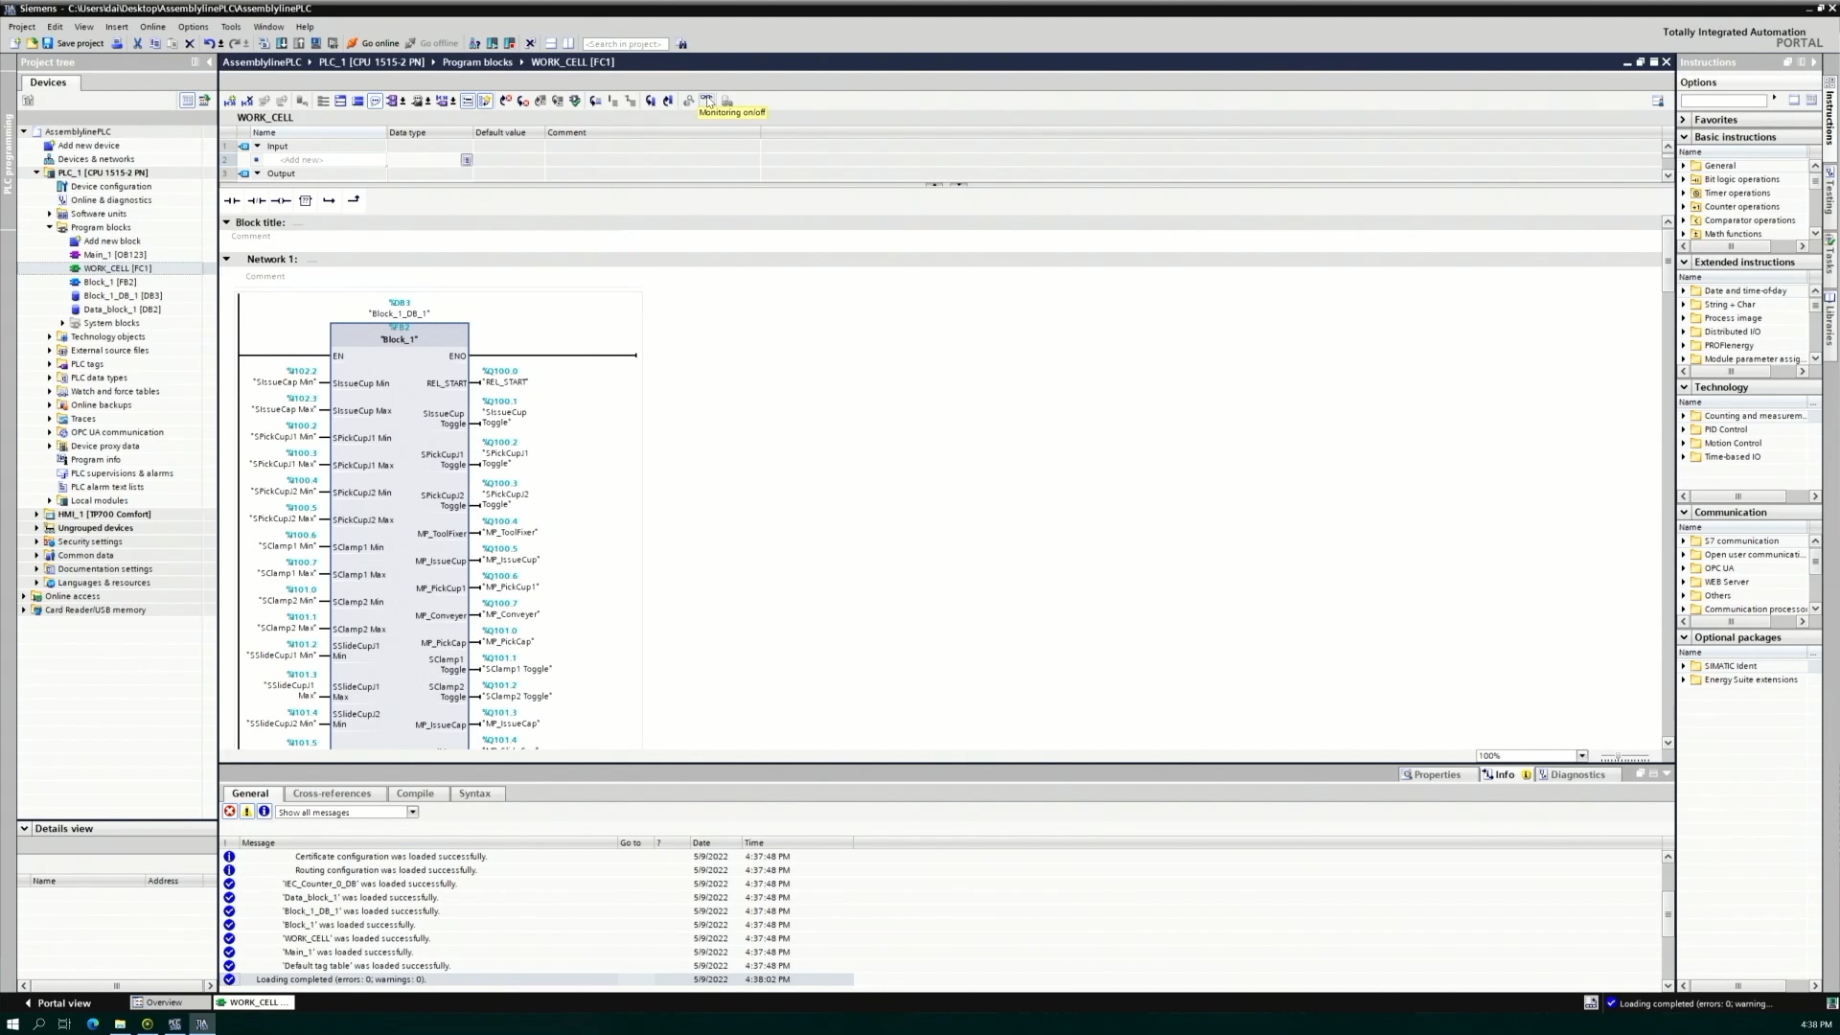
Task: Expand the Bit logic operations folder
Action: coord(1684,179)
